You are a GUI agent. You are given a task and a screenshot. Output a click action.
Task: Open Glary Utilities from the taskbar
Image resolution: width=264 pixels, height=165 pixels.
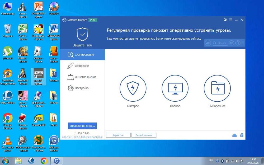tap(31, 161)
